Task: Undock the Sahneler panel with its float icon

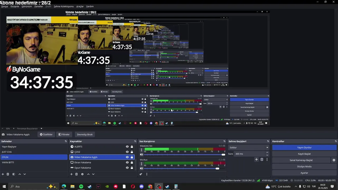Action: tap(66, 141)
